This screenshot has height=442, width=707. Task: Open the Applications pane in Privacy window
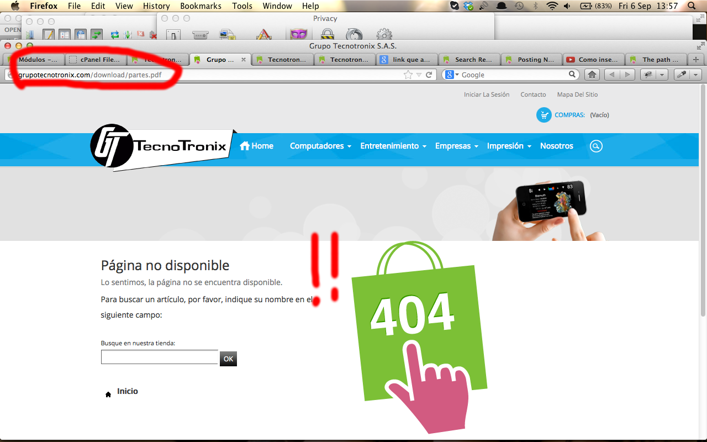(x=263, y=35)
